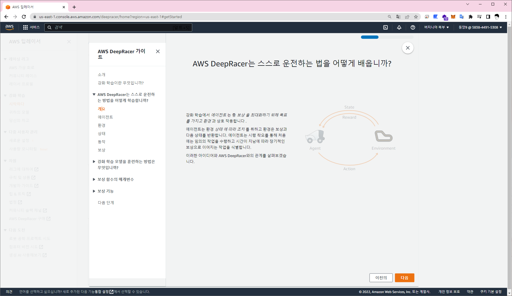Open AWS 가상 회로 sidebar link
The image size is (512, 296).
tap(22, 67)
